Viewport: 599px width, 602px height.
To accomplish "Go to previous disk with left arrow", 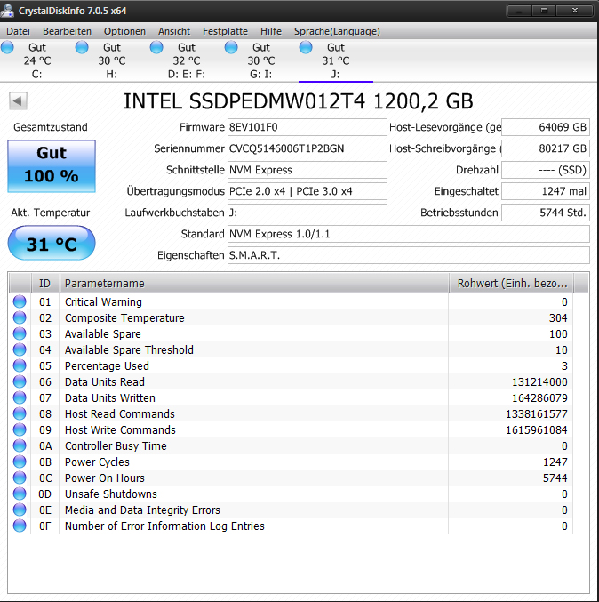I will pyautogui.click(x=18, y=101).
